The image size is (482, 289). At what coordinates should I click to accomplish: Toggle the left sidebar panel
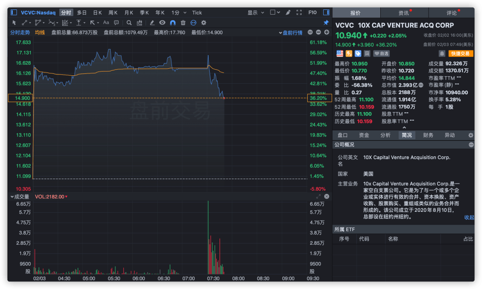coord(14,13)
